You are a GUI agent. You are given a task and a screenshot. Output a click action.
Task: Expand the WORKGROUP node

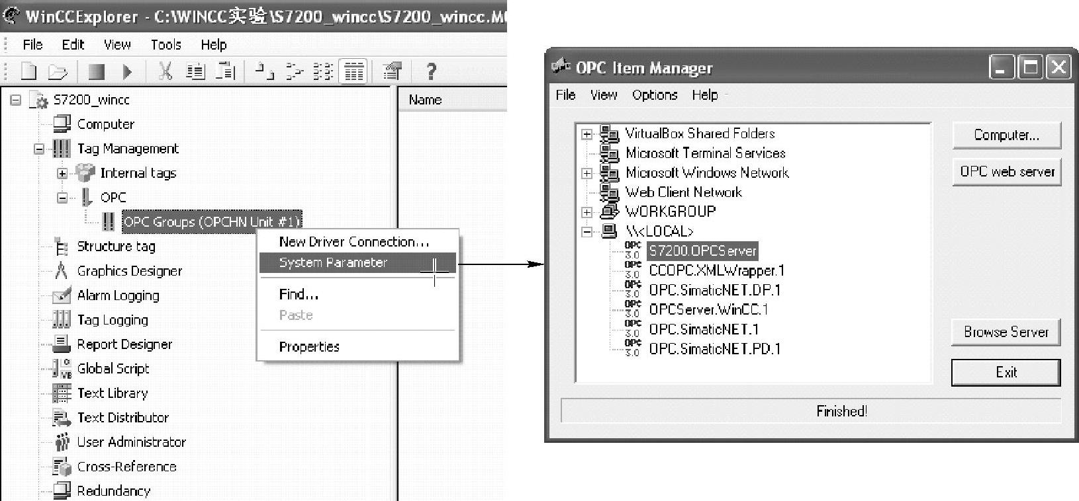[586, 212]
